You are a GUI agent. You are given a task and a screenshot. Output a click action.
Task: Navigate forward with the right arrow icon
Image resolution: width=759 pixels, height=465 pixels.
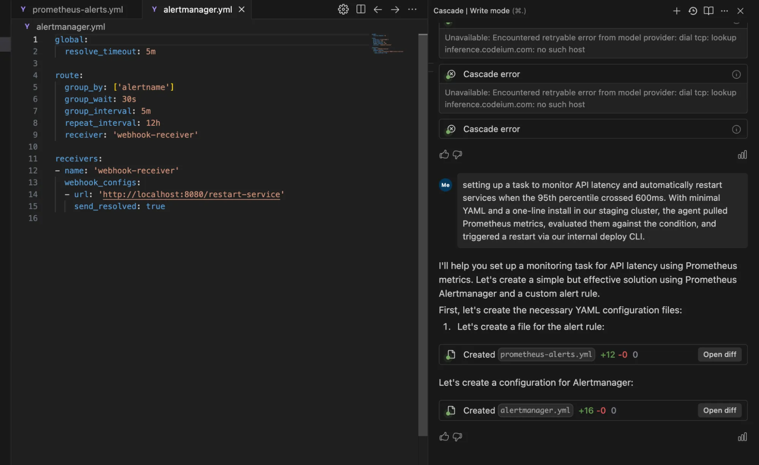pyautogui.click(x=395, y=9)
